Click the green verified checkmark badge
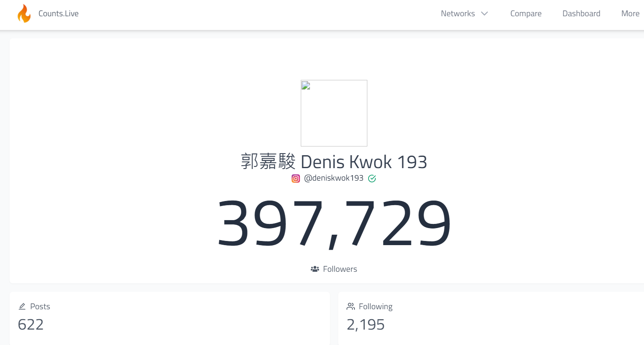Image resolution: width=644 pixels, height=345 pixels. pos(372,178)
